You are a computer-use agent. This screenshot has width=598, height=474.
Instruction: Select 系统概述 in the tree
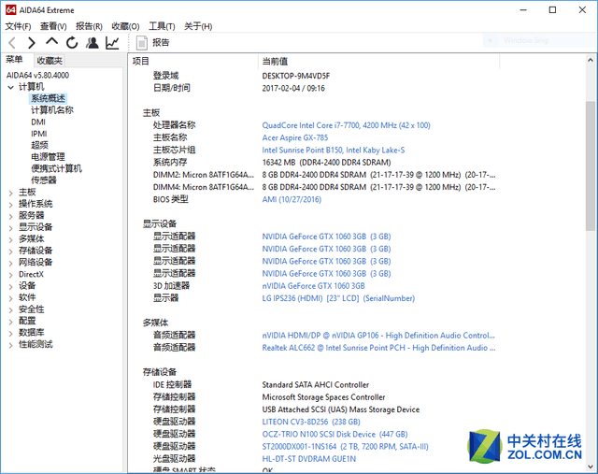point(48,98)
